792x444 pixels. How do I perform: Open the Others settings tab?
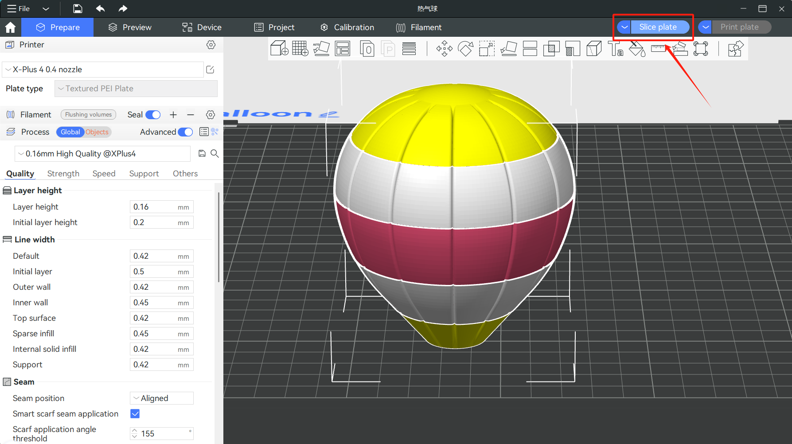point(185,174)
